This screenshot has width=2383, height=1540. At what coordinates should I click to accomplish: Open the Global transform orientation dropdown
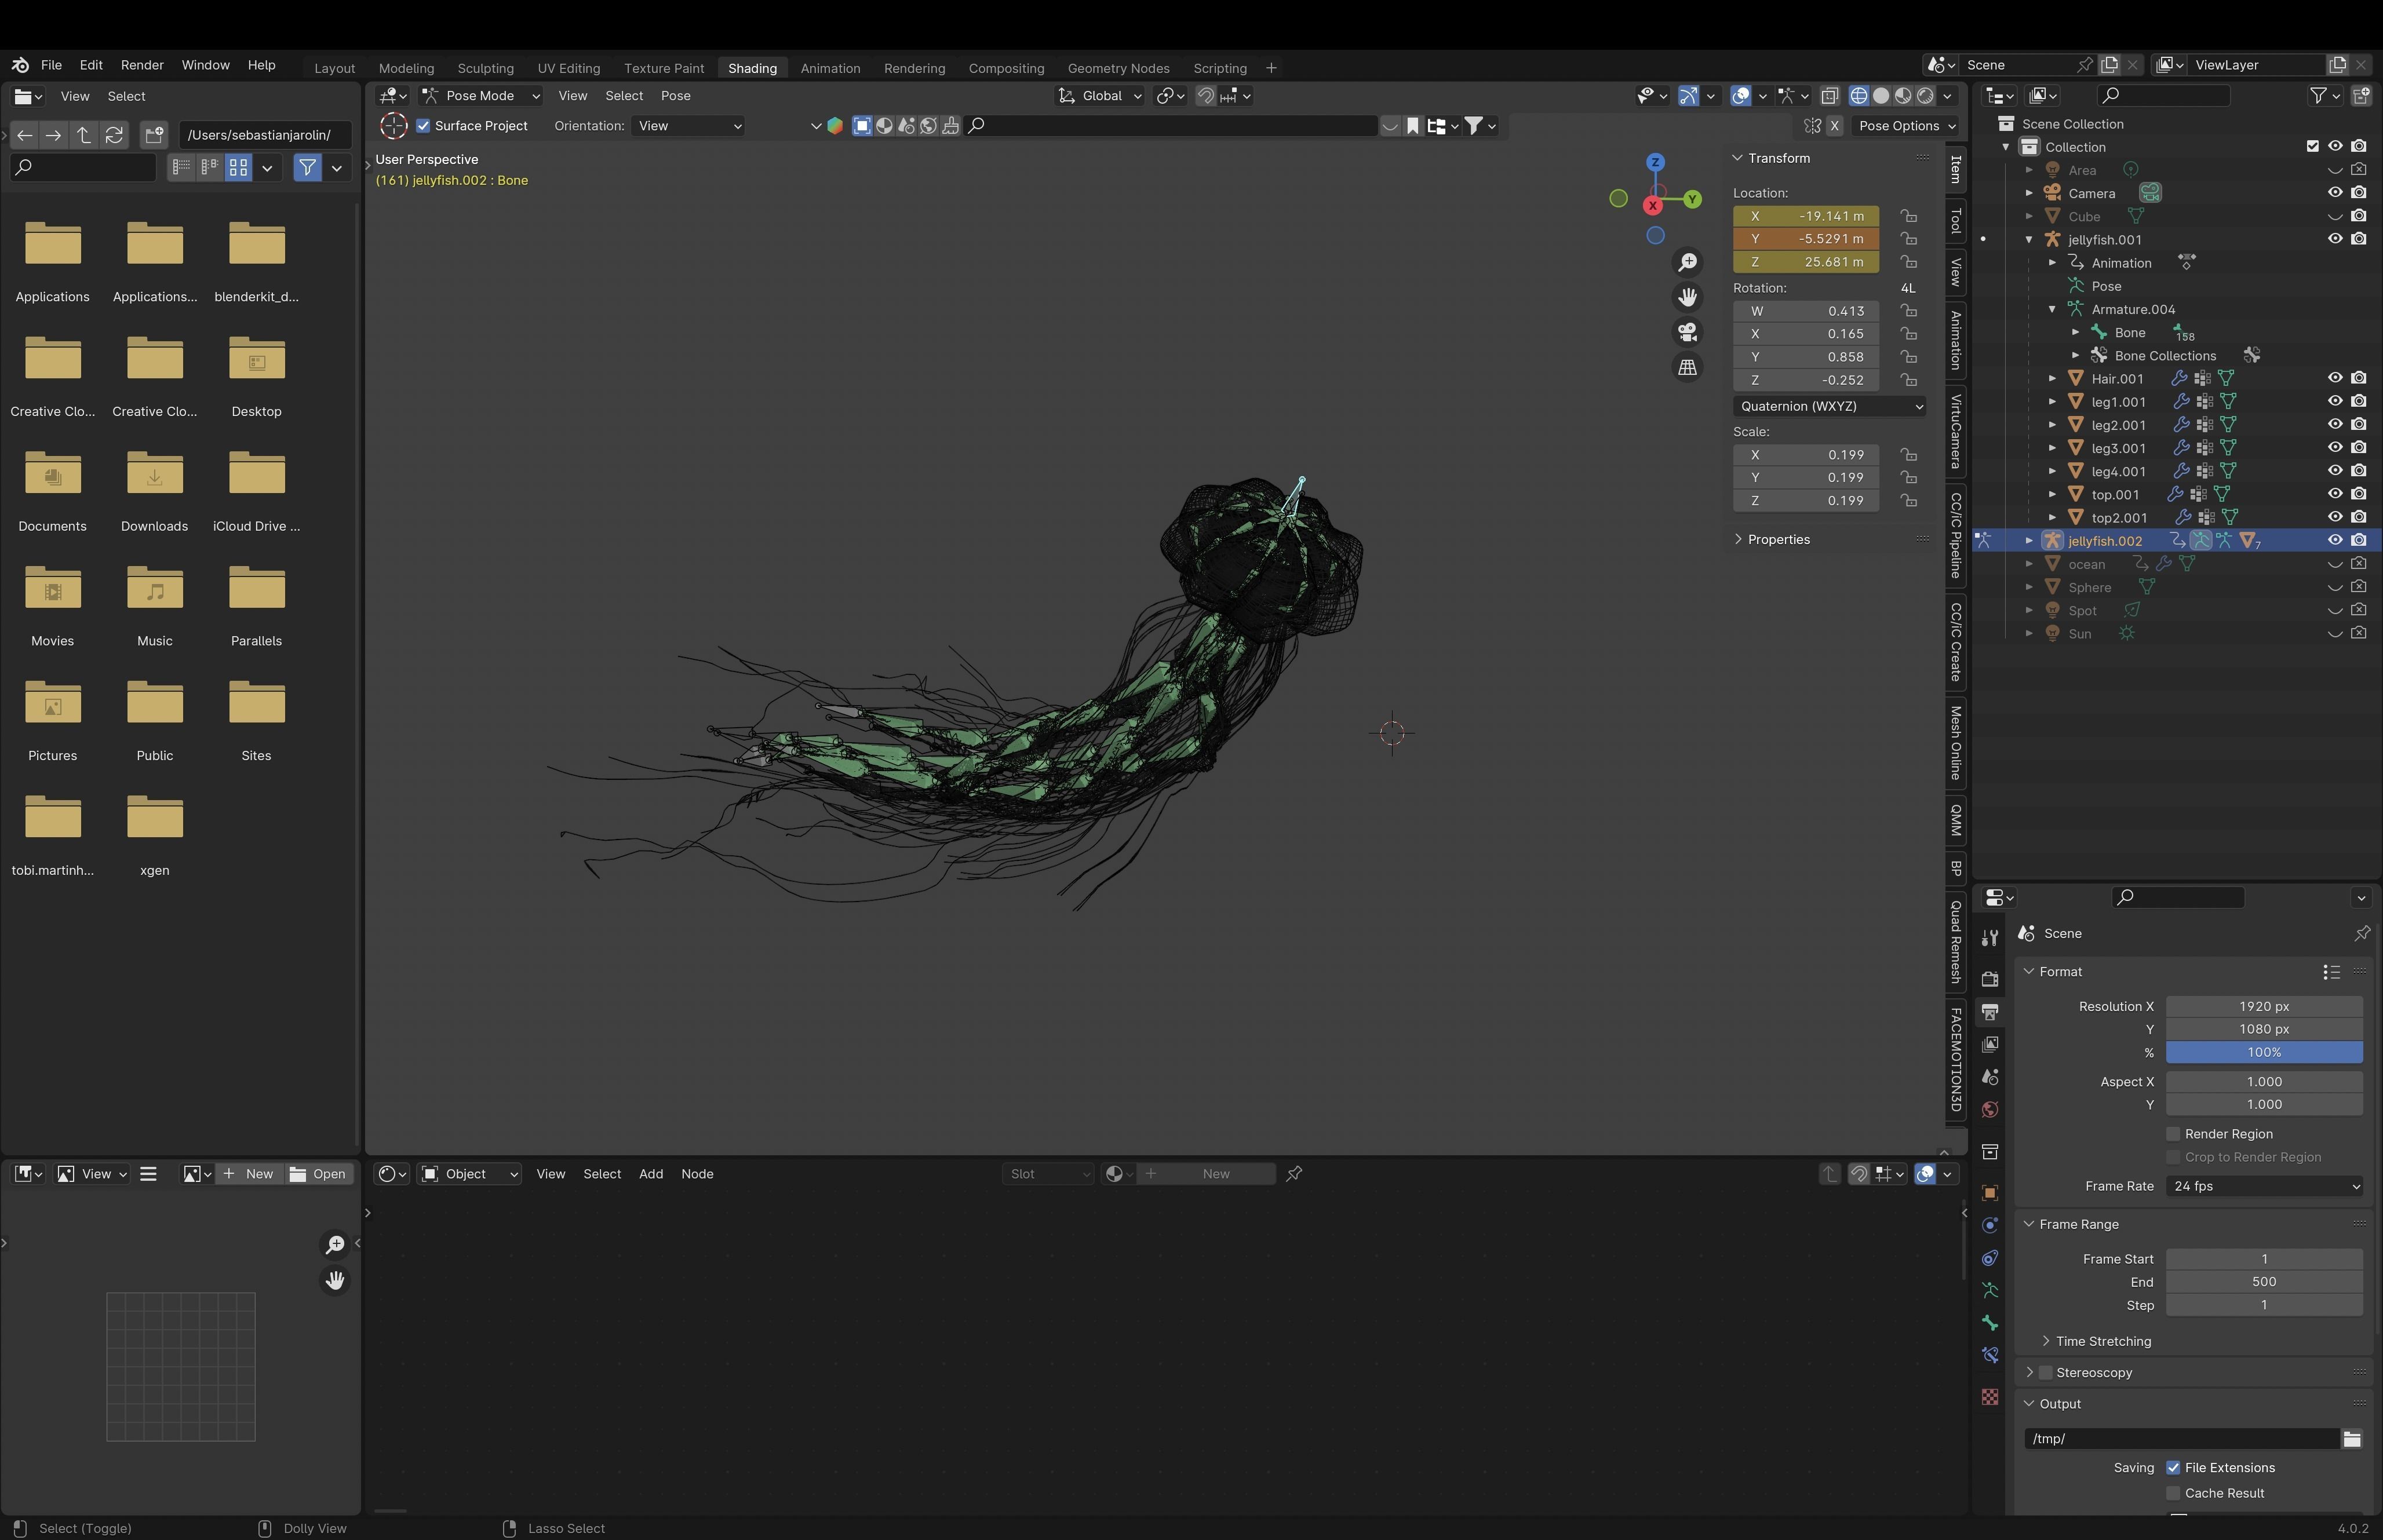click(x=1100, y=96)
